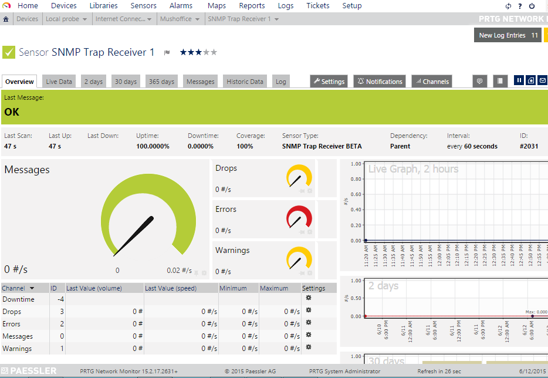Image resolution: width=548 pixels, height=378 pixels.
Task: Open Errors channel settings gear in table
Action: (309, 322)
